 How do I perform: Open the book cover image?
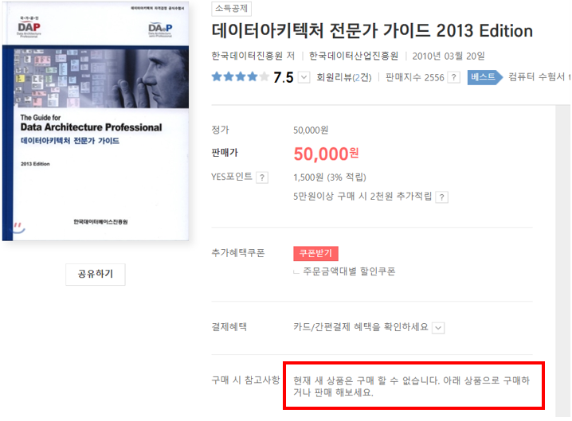96,123
